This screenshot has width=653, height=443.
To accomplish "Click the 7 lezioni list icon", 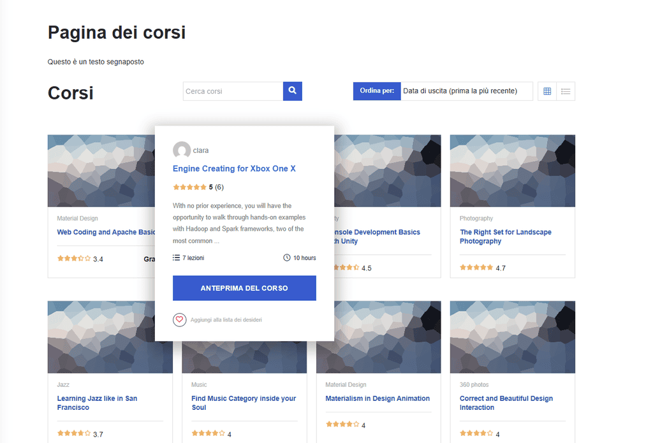I will click(176, 258).
